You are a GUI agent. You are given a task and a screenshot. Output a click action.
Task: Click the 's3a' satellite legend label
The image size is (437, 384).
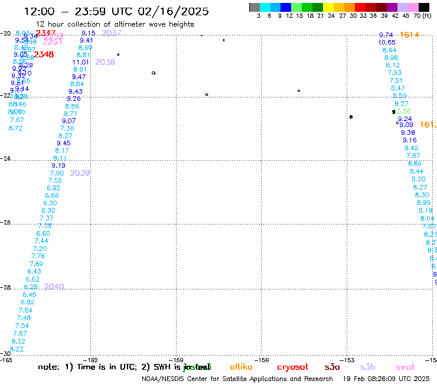(x=332, y=367)
